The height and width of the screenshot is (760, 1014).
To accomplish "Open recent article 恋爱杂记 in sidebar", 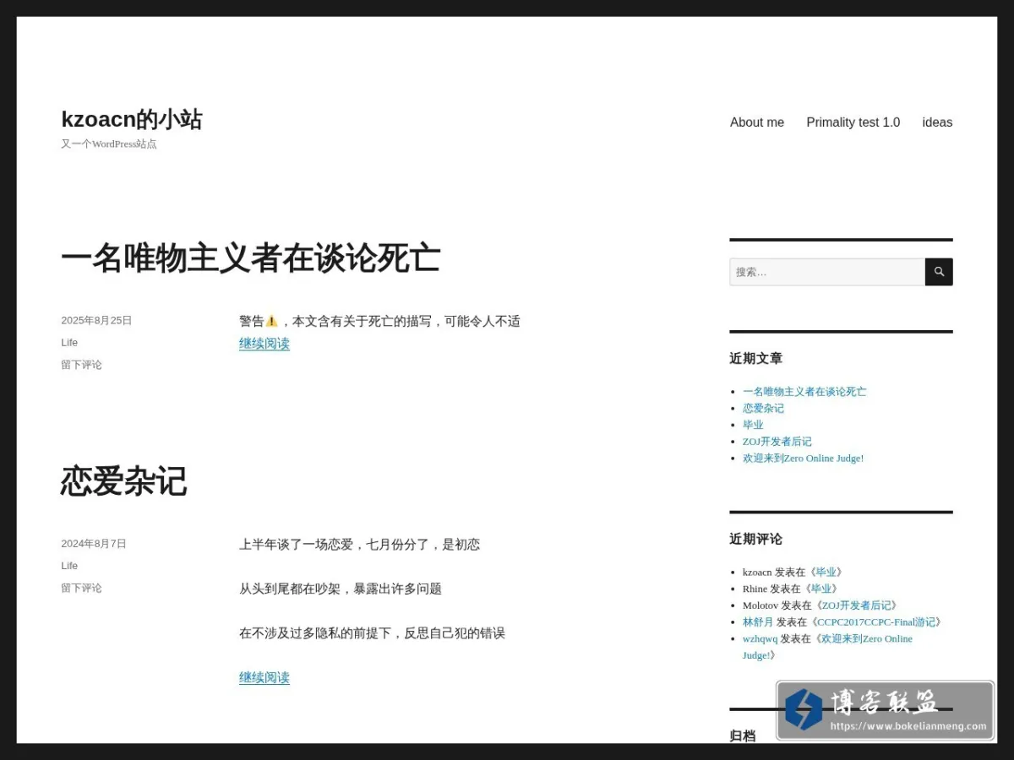I will click(x=763, y=408).
